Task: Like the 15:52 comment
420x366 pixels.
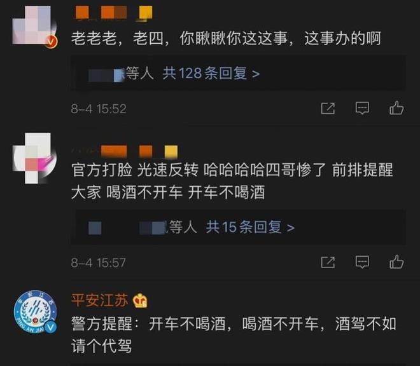Action: 396,108
